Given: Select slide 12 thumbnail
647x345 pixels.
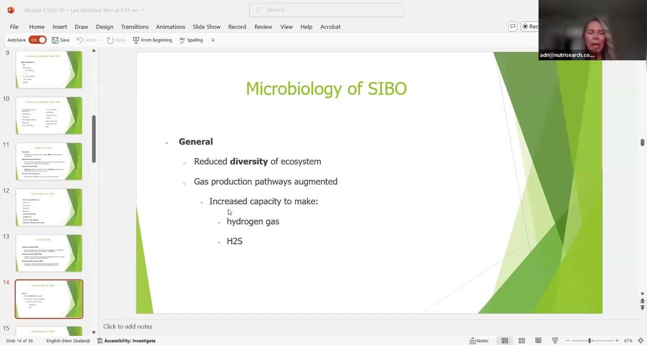Looking at the screenshot, I should [x=49, y=207].
